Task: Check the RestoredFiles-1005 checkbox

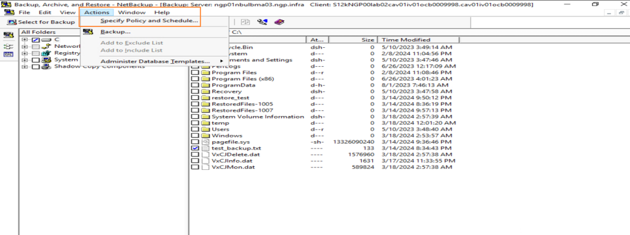Action: [x=195, y=104]
